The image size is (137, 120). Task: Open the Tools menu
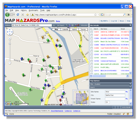(x=42, y=10)
